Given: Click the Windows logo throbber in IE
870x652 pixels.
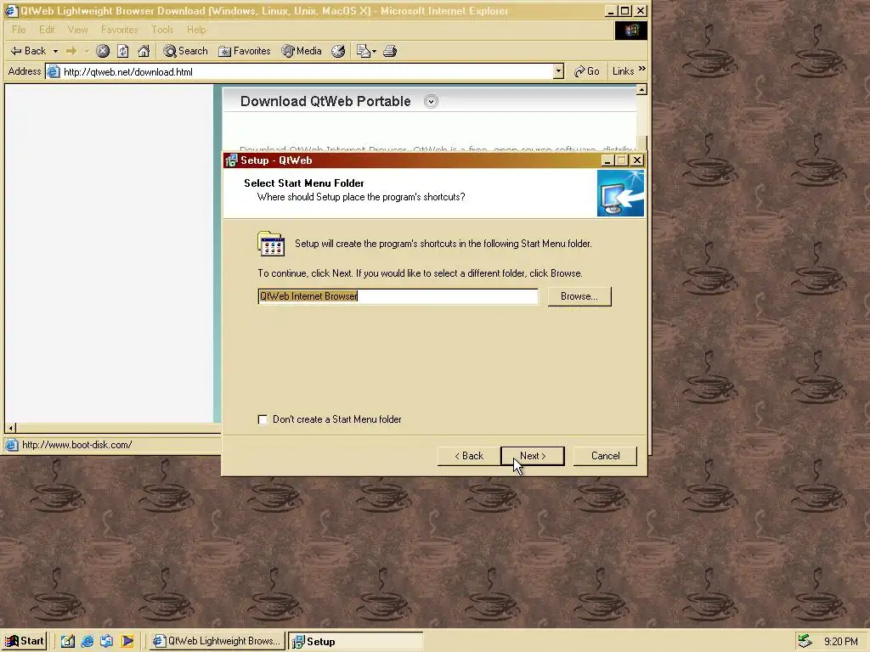Looking at the screenshot, I should 631,31.
